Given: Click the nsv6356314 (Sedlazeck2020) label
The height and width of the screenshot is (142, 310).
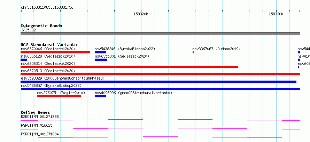Looking at the screenshot, I should (48, 63).
